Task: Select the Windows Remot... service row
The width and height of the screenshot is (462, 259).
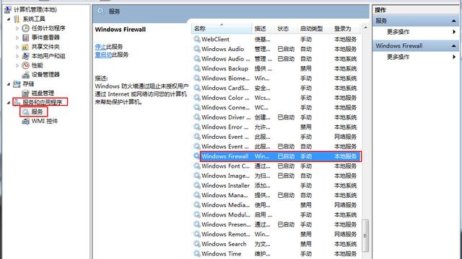Action: point(276,234)
